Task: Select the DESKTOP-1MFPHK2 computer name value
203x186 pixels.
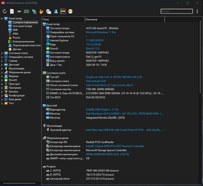Action: [x=97, y=53]
